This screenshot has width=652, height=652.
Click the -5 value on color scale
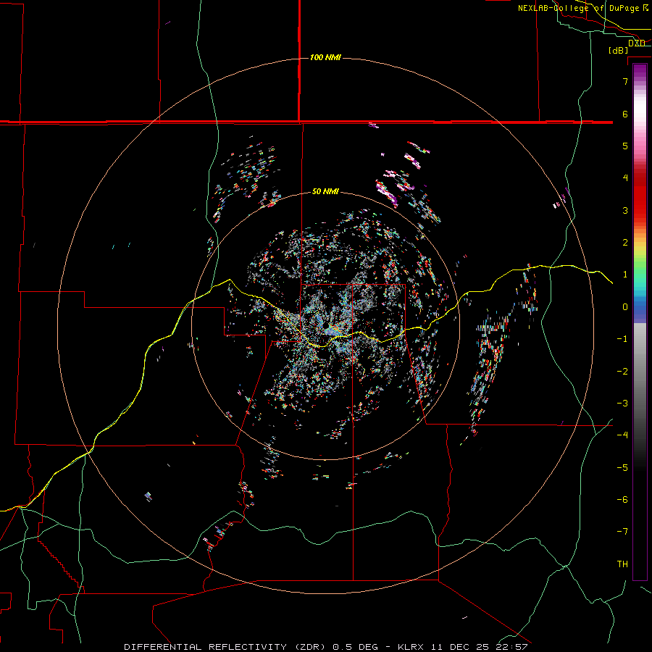[x=622, y=468]
